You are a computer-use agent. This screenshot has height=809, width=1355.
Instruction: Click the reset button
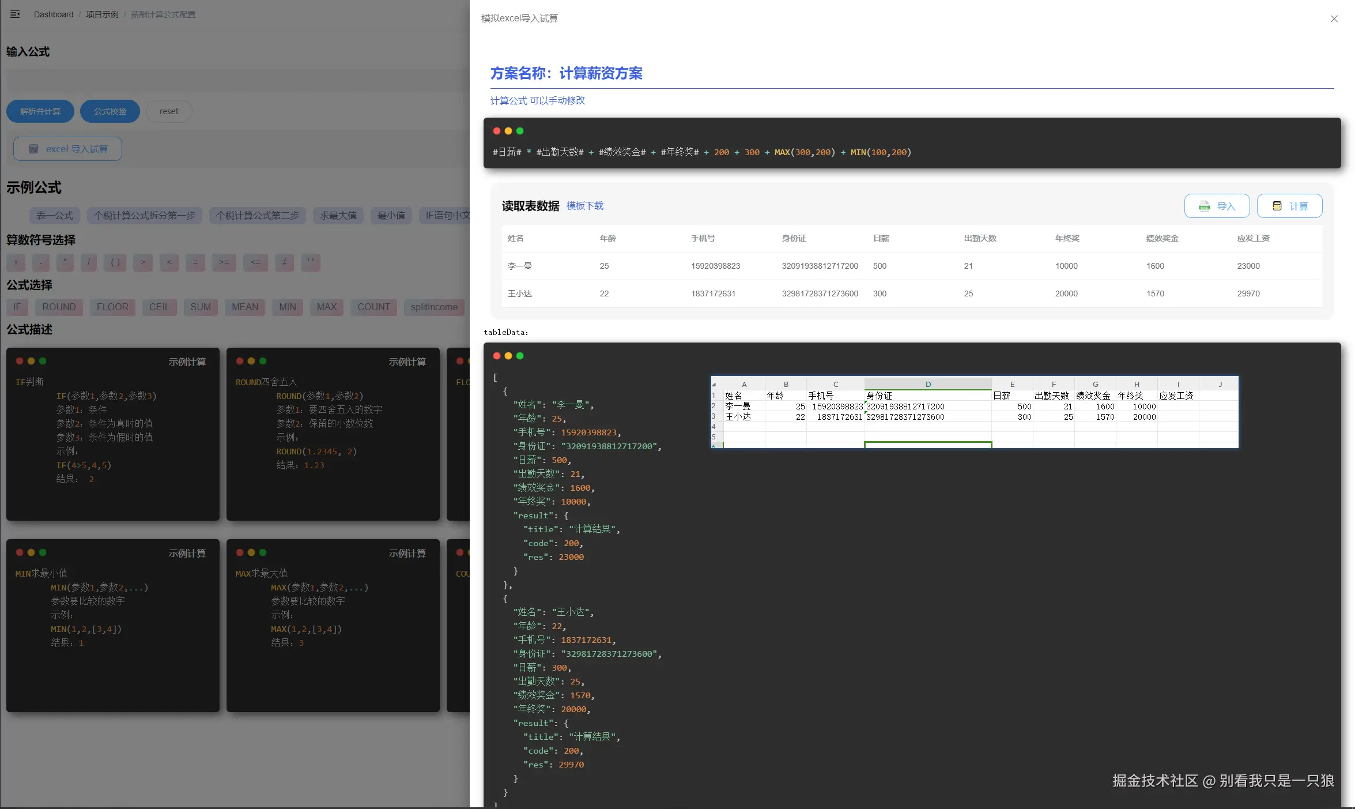click(x=169, y=111)
